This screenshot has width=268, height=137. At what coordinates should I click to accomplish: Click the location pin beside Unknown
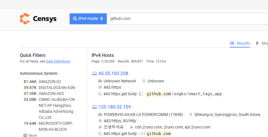coord(144,81)
